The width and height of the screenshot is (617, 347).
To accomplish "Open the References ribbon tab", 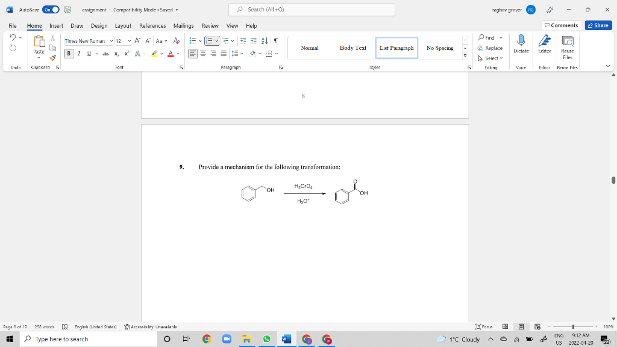I will pyautogui.click(x=152, y=26).
